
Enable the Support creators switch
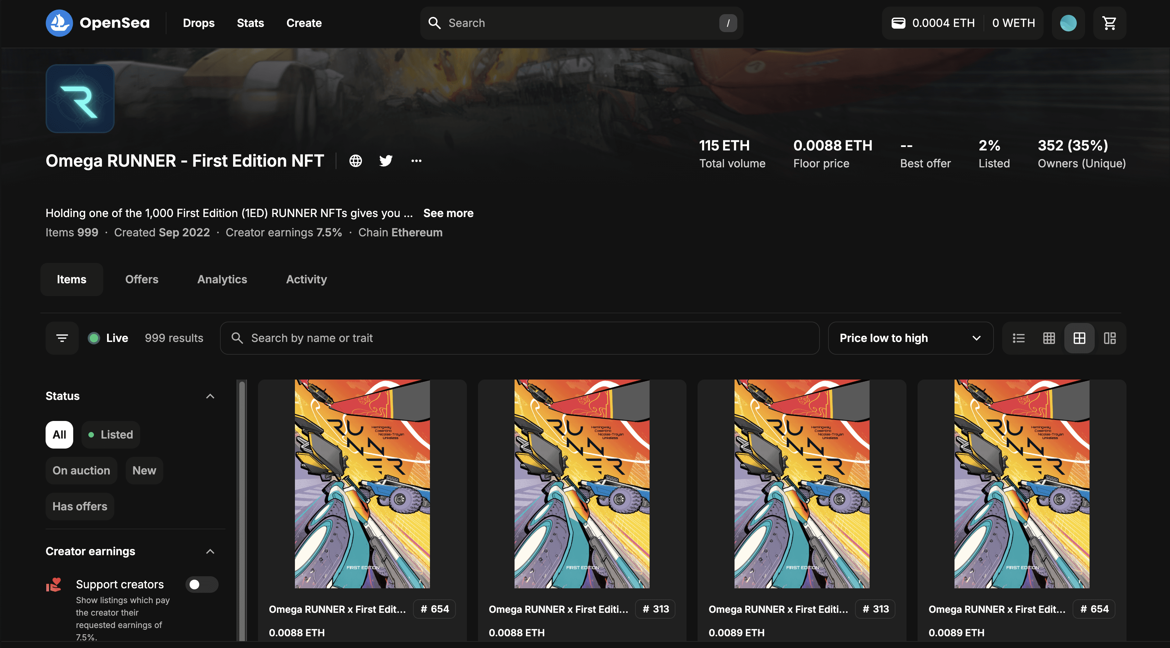pyautogui.click(x=202, y=585)
